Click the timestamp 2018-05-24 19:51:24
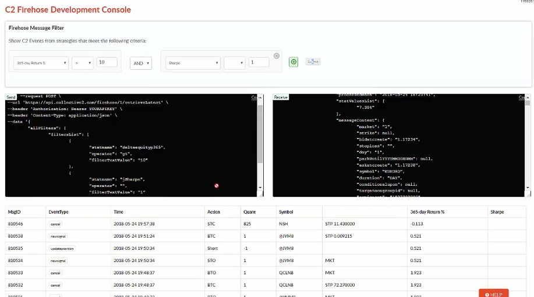This screenshot has width=534, height=297. tap(134, 236)
